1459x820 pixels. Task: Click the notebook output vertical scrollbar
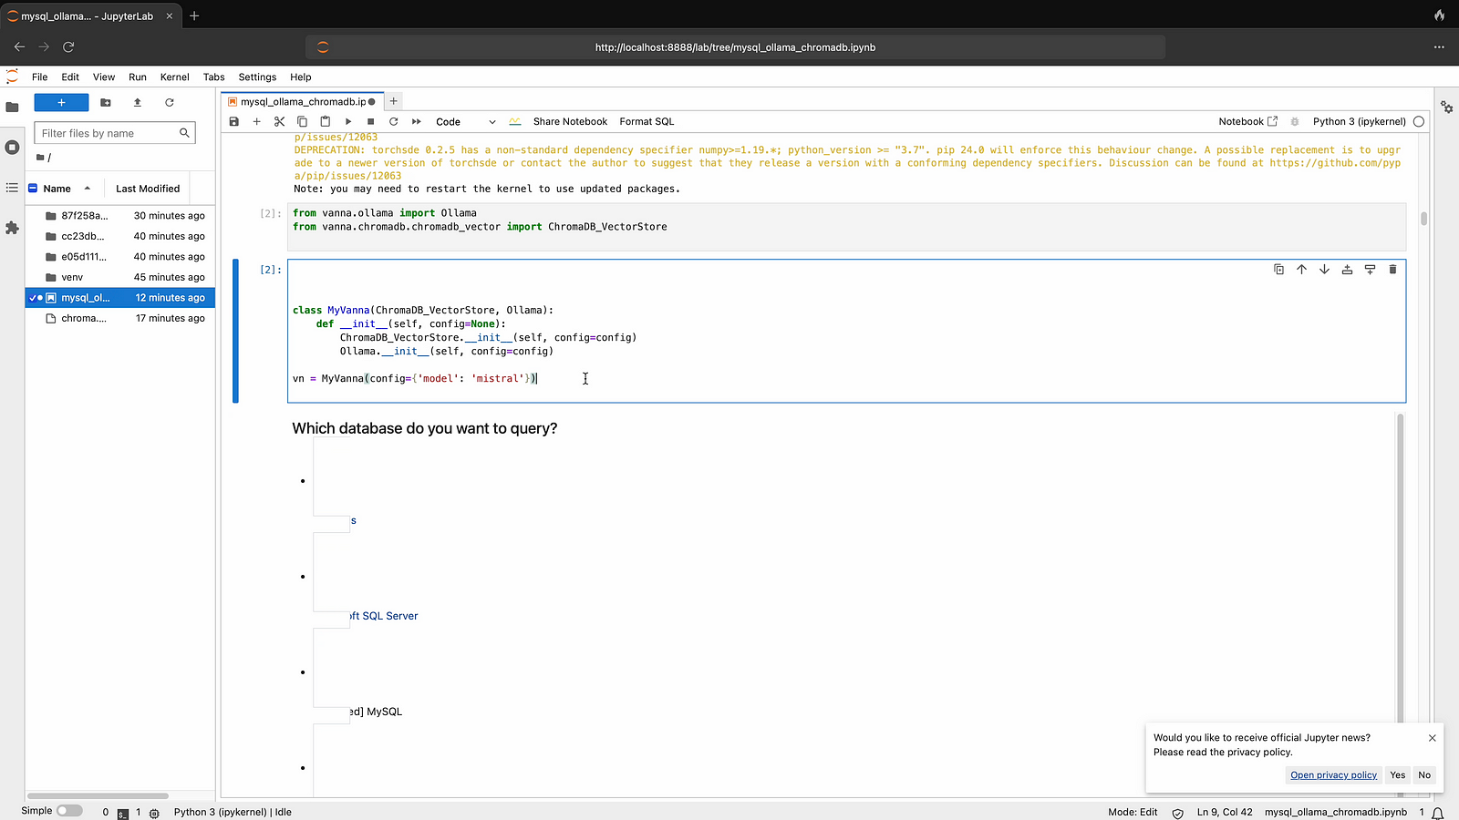(1400, 565)
